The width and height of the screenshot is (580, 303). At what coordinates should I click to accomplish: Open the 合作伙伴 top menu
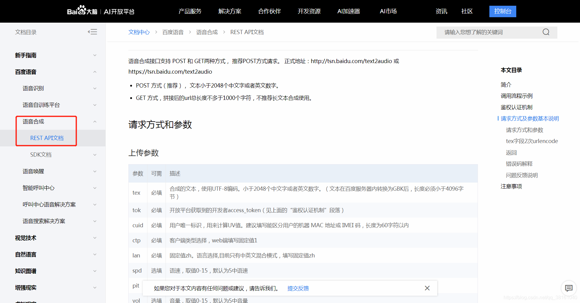pyautogui.click(x=269, y=11)
